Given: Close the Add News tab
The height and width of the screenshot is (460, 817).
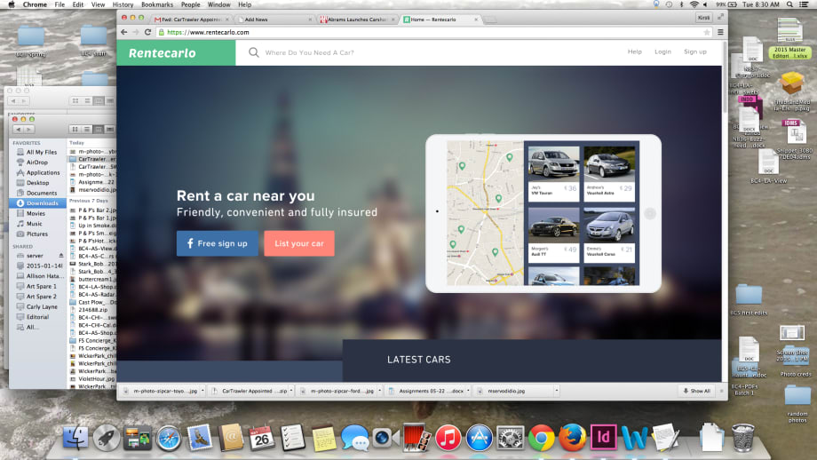Looking at the screenshot, I should click(310, 20).
